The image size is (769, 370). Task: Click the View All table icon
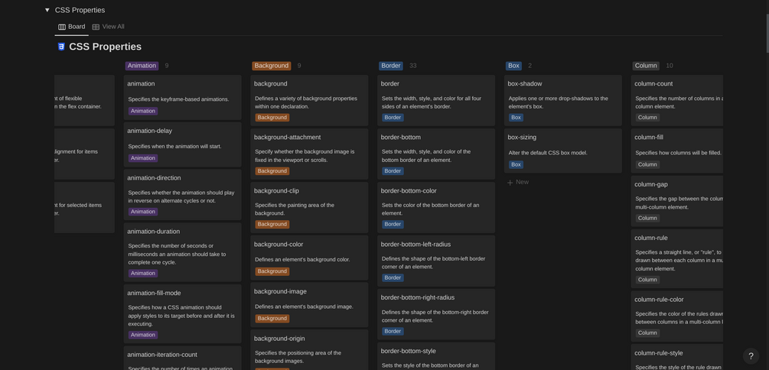96,27
